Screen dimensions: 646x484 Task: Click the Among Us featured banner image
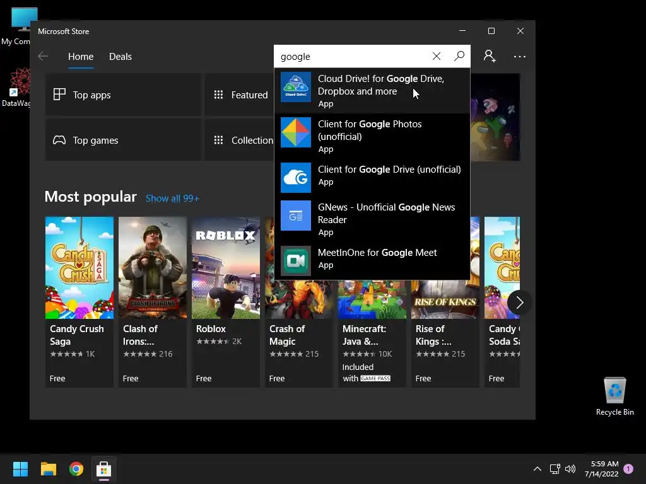point(495,117)
